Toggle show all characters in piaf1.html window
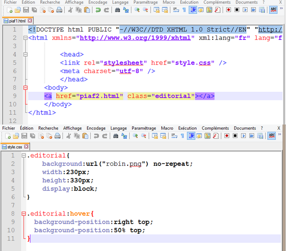Viewport: 286px width, 251px height. pos(184,10)
